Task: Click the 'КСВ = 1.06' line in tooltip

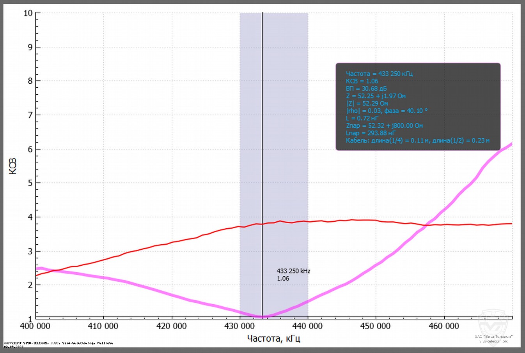Action: [362, 81]
